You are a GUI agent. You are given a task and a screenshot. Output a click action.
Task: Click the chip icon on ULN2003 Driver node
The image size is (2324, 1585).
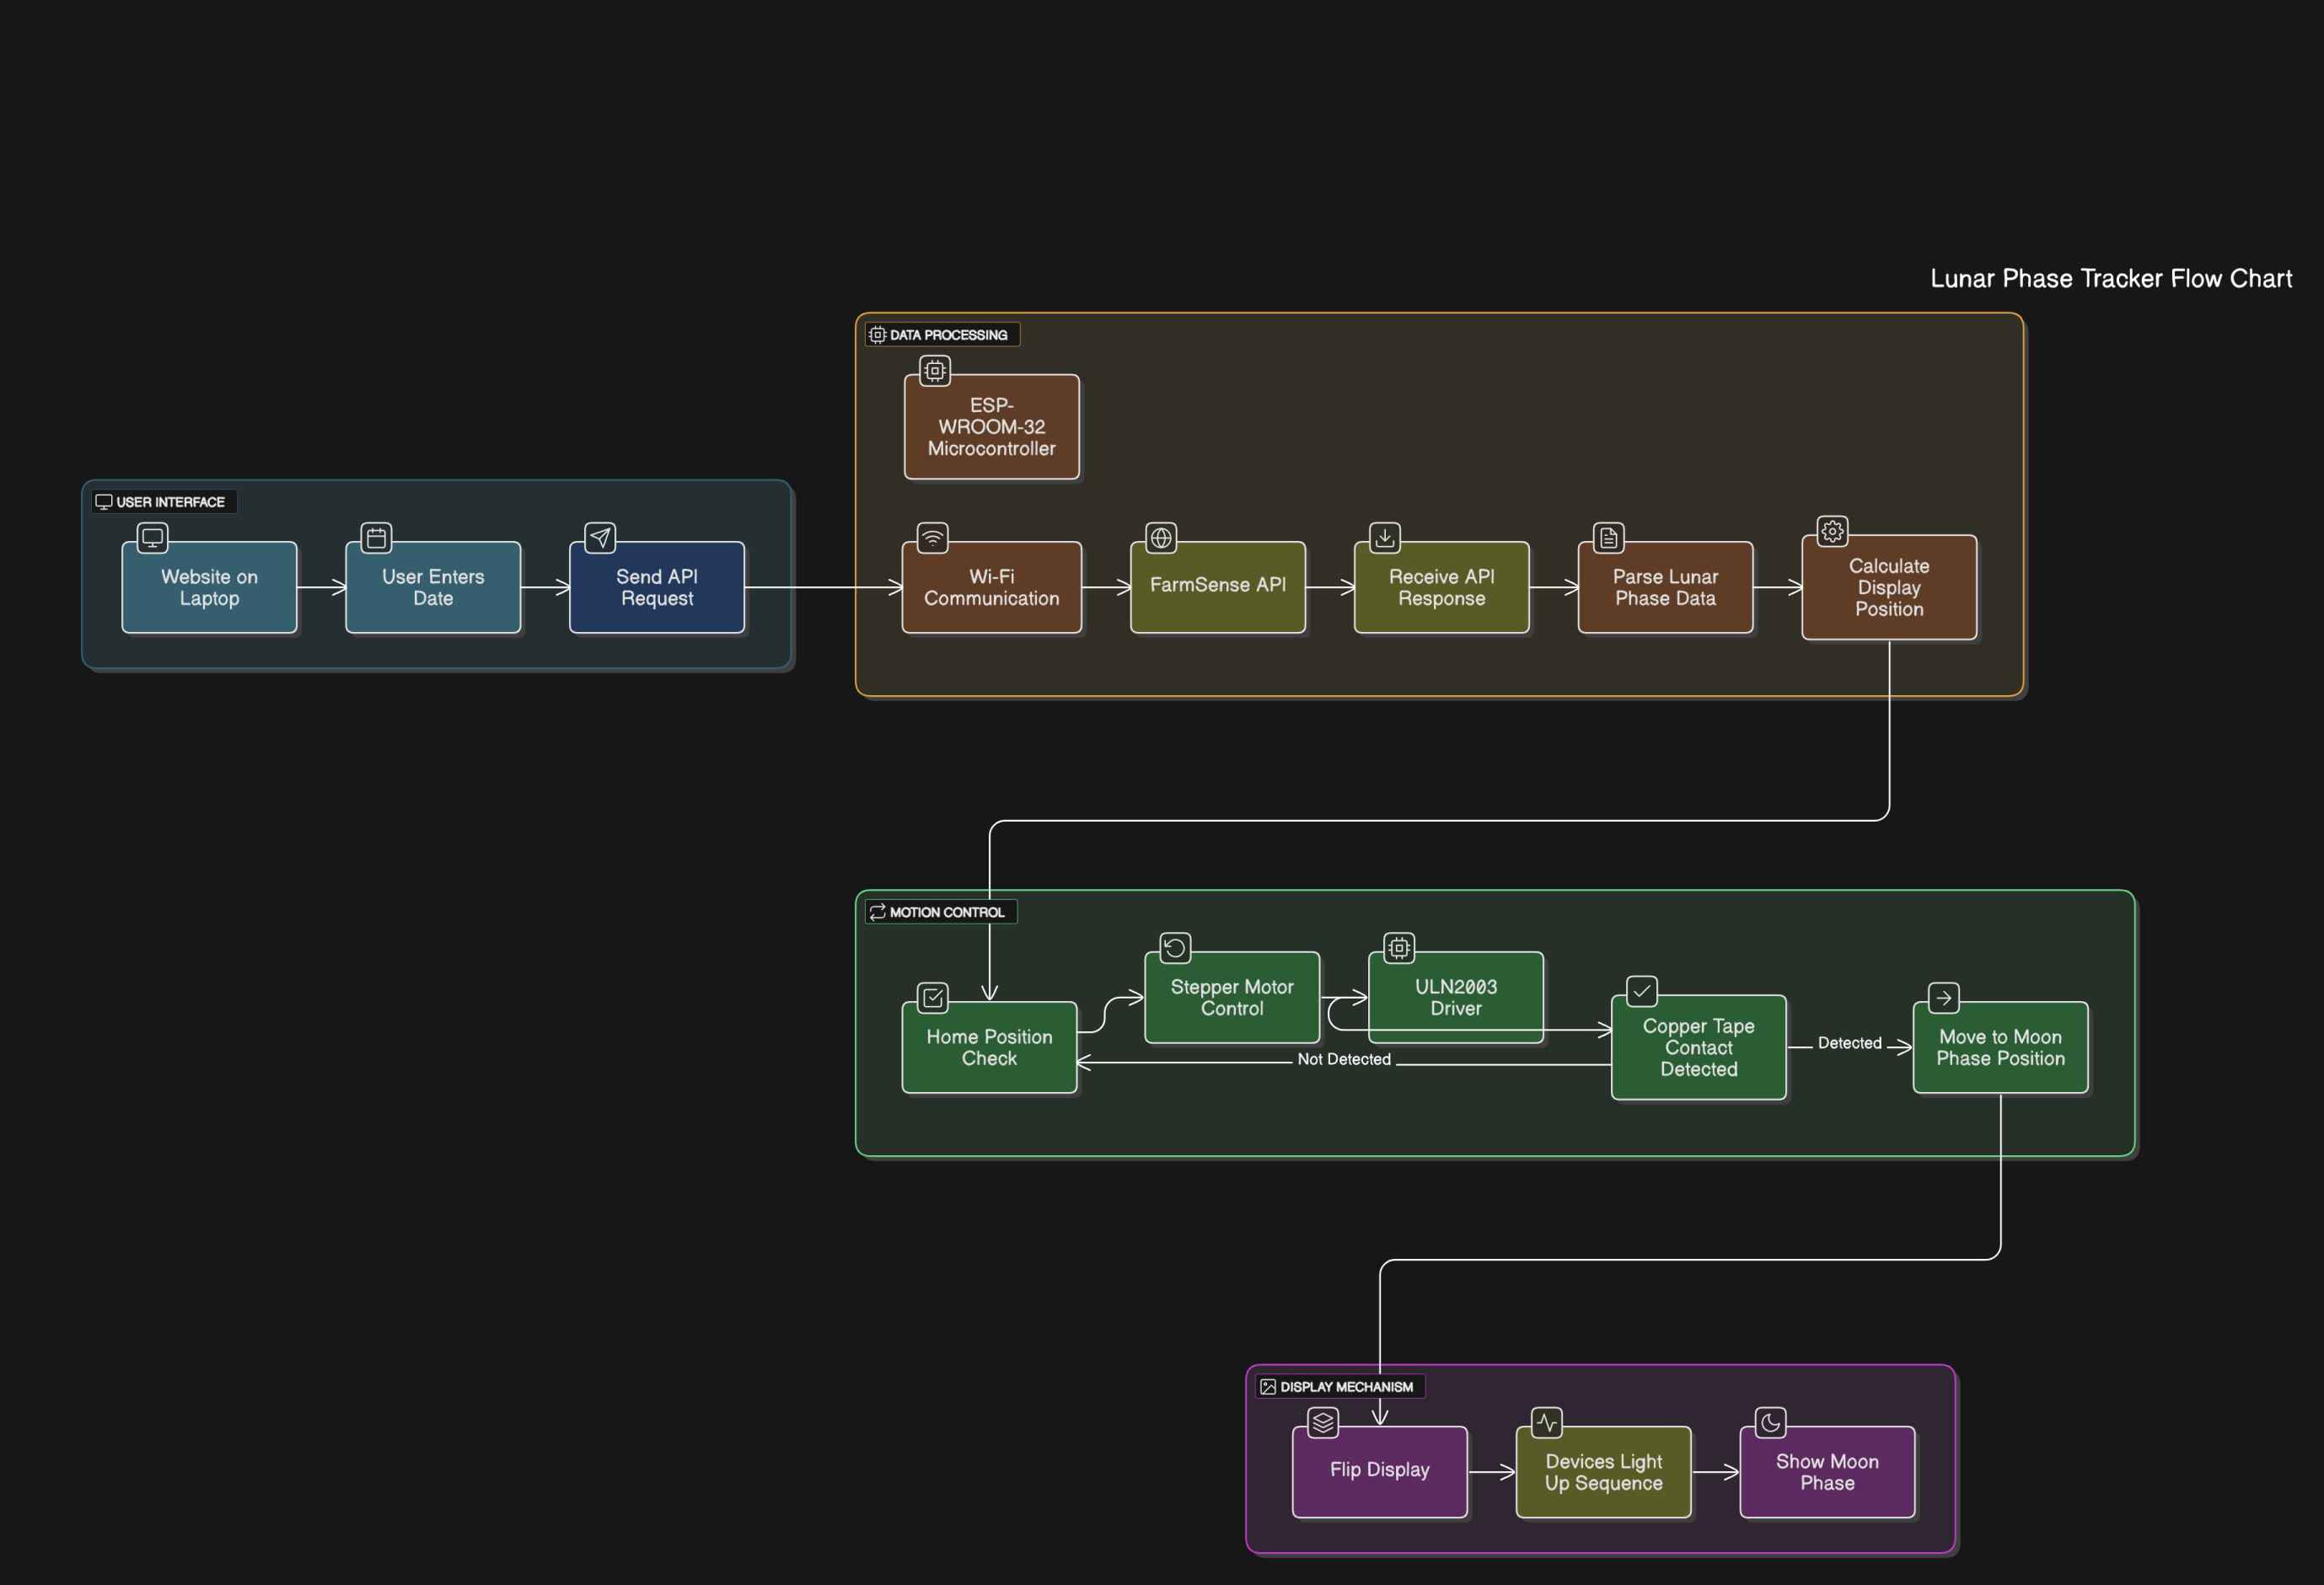(1399, 947)
